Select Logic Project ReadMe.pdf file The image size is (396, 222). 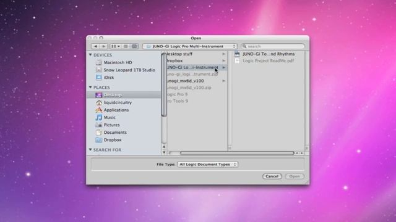[269, 60]
